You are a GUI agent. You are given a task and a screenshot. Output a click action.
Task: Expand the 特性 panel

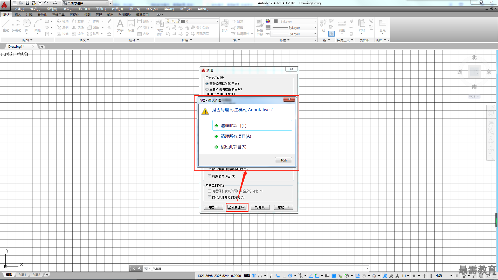coord(284,40)
